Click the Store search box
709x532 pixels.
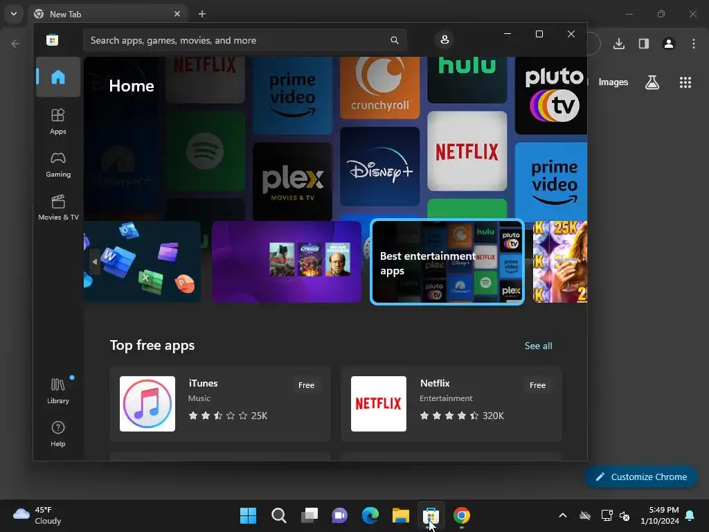click(244, 40)
